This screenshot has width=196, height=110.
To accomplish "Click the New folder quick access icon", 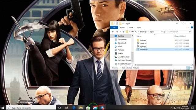I will (120, 24).
